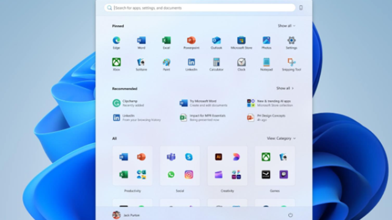
Task: Open Instagram in Social category
Action: click(189, 175)
